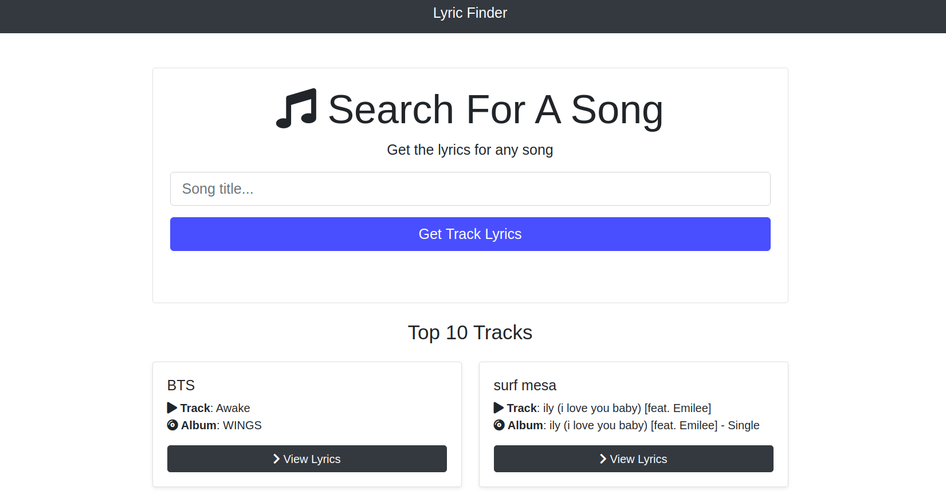Click the play icon beside Track: Awake
Image resolution: width=946 pixels, height=498 pixels.
click(x=172, y=407)
